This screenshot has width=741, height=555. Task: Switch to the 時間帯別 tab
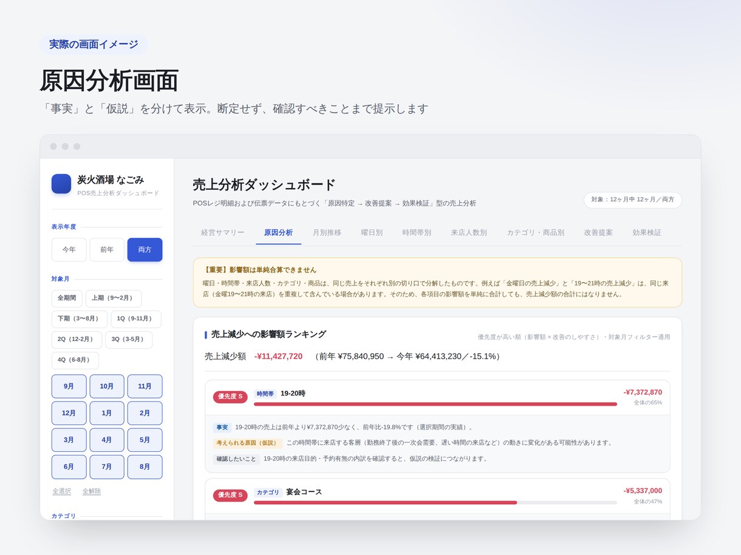point(417,232)
